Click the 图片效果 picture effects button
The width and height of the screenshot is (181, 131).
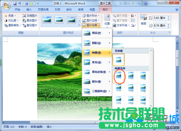click(x=91, y=25)
